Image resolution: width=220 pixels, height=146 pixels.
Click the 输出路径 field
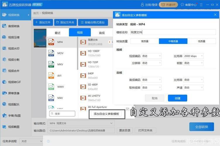click(81, 131)
